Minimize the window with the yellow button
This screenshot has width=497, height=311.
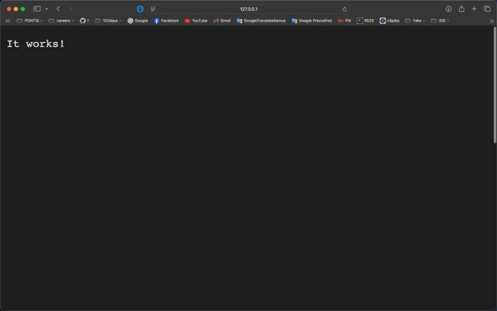click(x=16, y=10)
